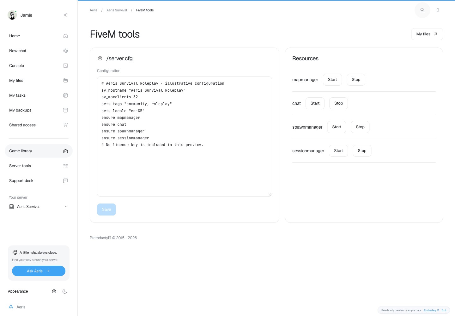Image resolution: width=455 pixels, height=316 pixels.
Task: Open search with the magnifier icon
Action: 422,10
